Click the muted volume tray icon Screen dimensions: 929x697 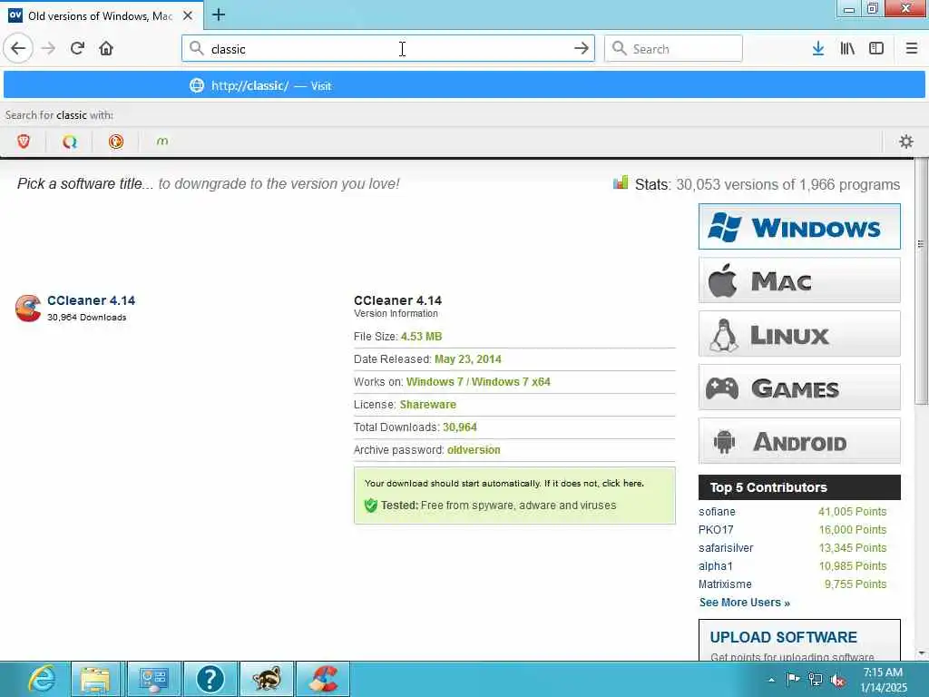tap(837, 680)
